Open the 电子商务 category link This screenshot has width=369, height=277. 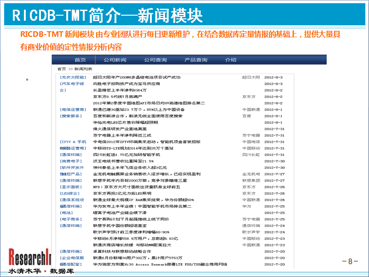(71, 219)
